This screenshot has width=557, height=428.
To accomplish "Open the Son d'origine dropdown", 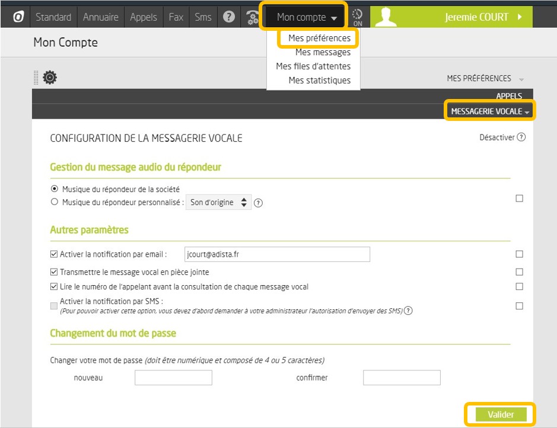I will (219, 203).
